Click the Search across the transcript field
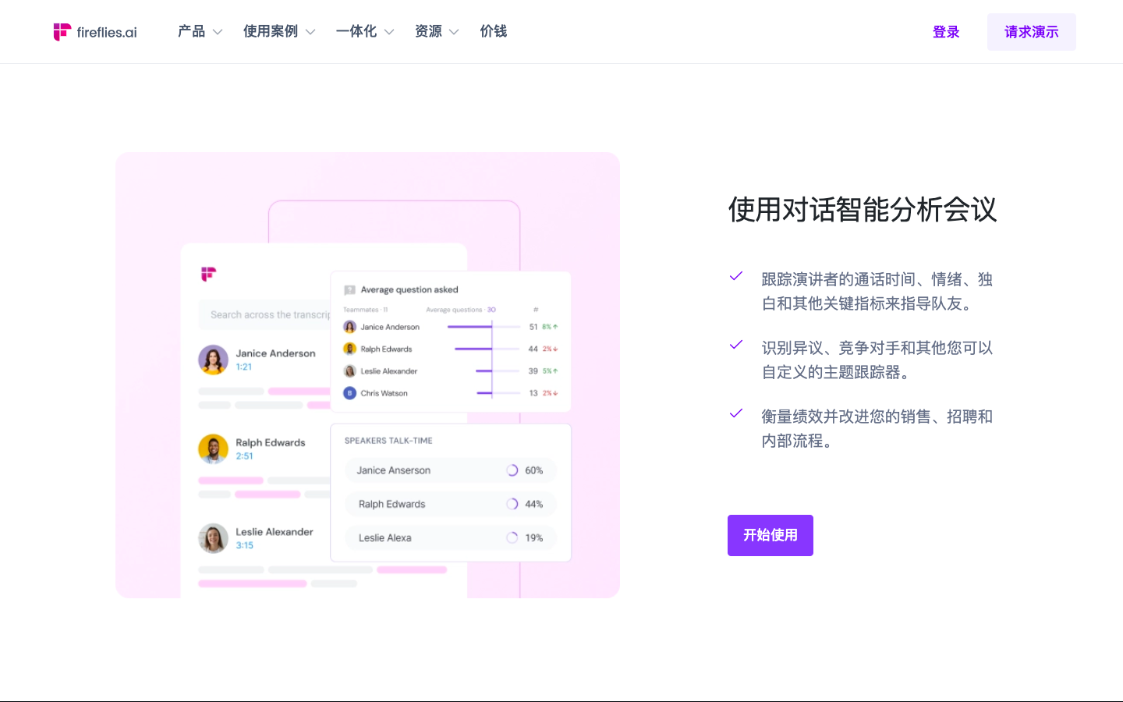This screenshot has width=1123, height=702. tap(265, 315)
